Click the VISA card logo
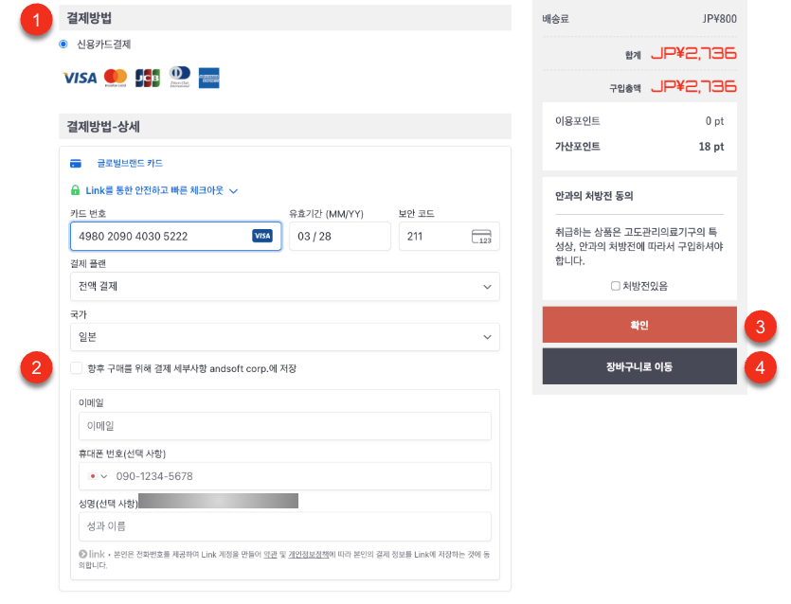 tap(80, 78)
